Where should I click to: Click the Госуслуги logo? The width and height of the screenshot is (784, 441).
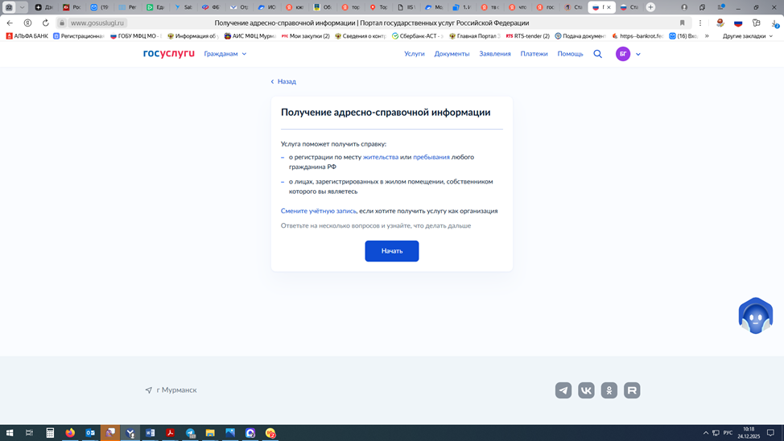169,54
